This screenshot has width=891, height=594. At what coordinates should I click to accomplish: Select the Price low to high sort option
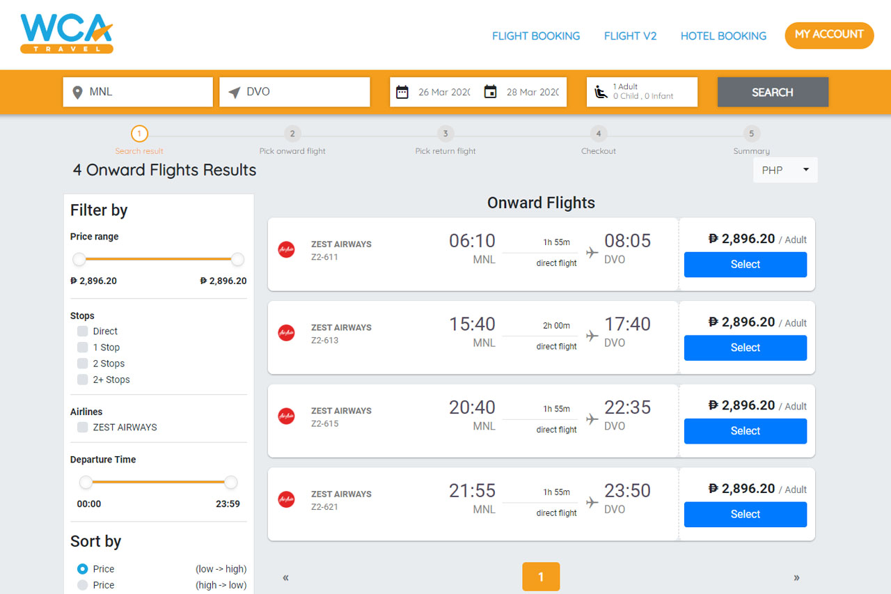83,569
